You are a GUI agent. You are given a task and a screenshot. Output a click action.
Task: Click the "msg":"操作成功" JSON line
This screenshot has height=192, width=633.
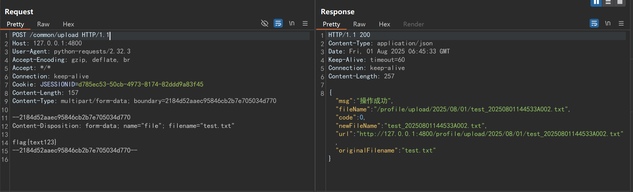pyautogui.click(x=364, y=101)
